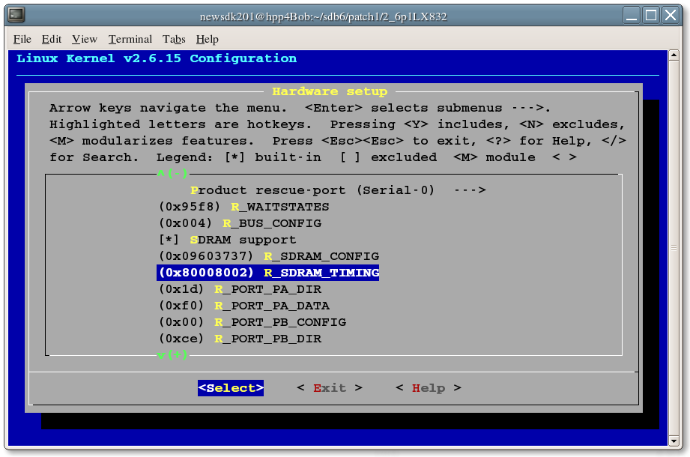The width and height of the screenshot is (690, 457).
Task: Click the < Help > dialog button
Action: (x=429, y=388)
